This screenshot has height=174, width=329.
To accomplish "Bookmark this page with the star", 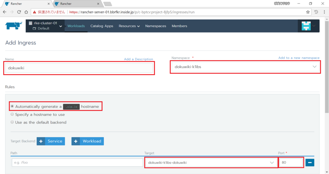I will [x=308, y=12].
